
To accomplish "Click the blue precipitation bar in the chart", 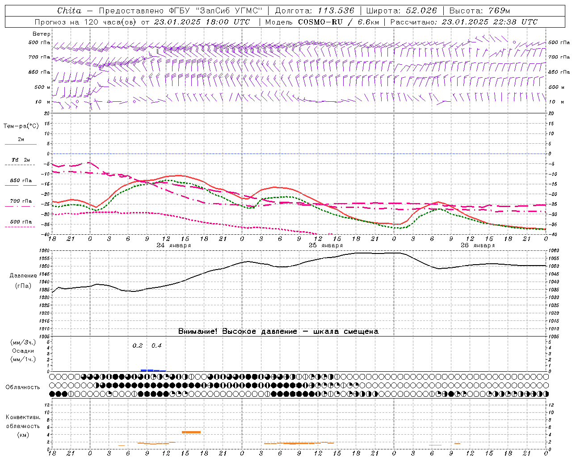I will click(x=153, y=370).
